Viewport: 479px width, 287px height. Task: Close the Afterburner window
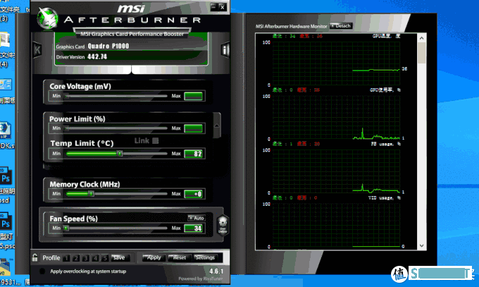click(223, 7)
